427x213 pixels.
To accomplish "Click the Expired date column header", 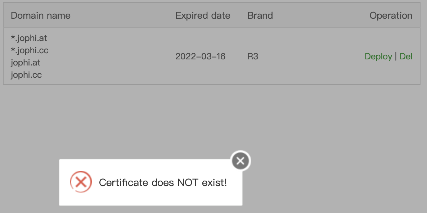I will 203,16.
